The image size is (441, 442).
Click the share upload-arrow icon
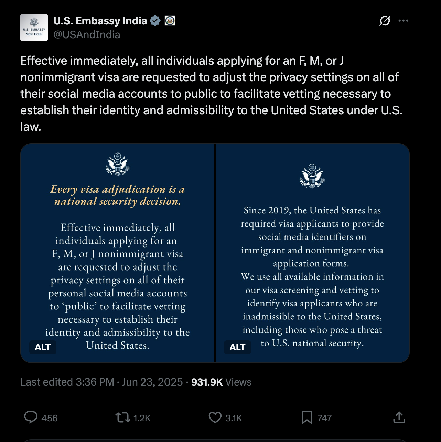coord(399,418)
